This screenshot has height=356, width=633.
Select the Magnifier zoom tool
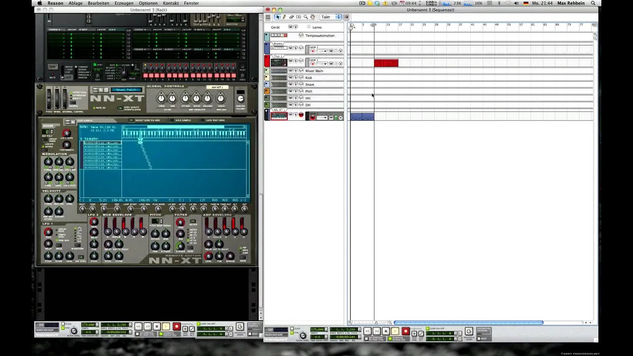[306, 17]
